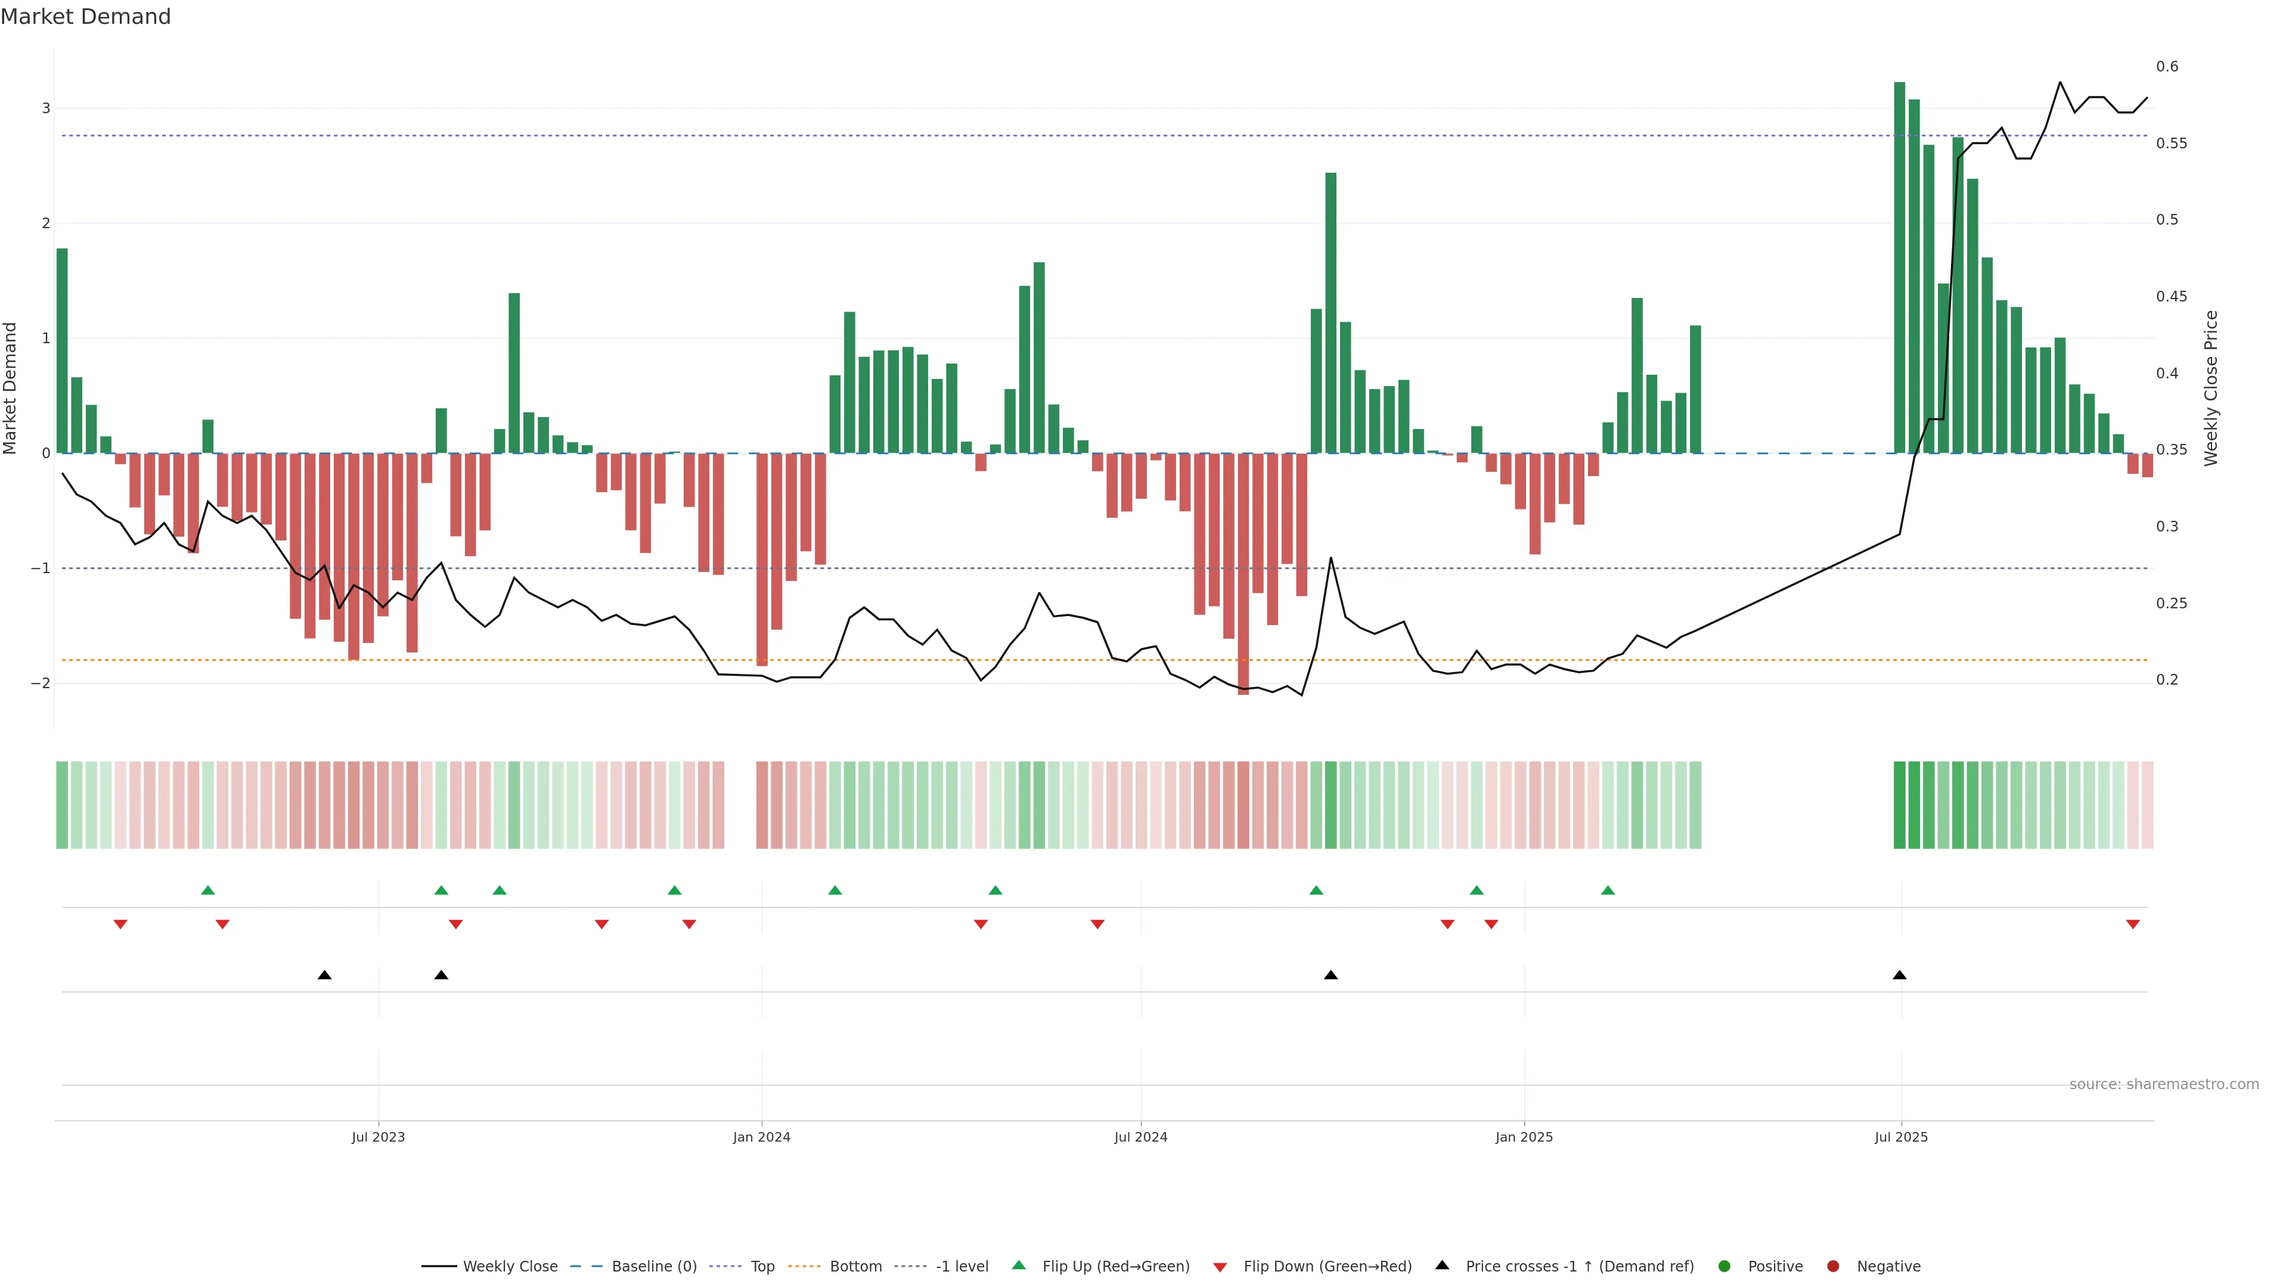The image size is (2289, 1287).
Task: Click red Flip Down legend triangle icon
Action: pyautogui.click(x=1219, y=1267)
